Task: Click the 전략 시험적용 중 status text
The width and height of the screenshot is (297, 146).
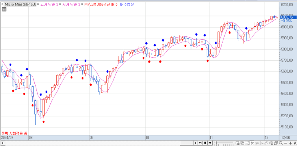Action: 14,133
